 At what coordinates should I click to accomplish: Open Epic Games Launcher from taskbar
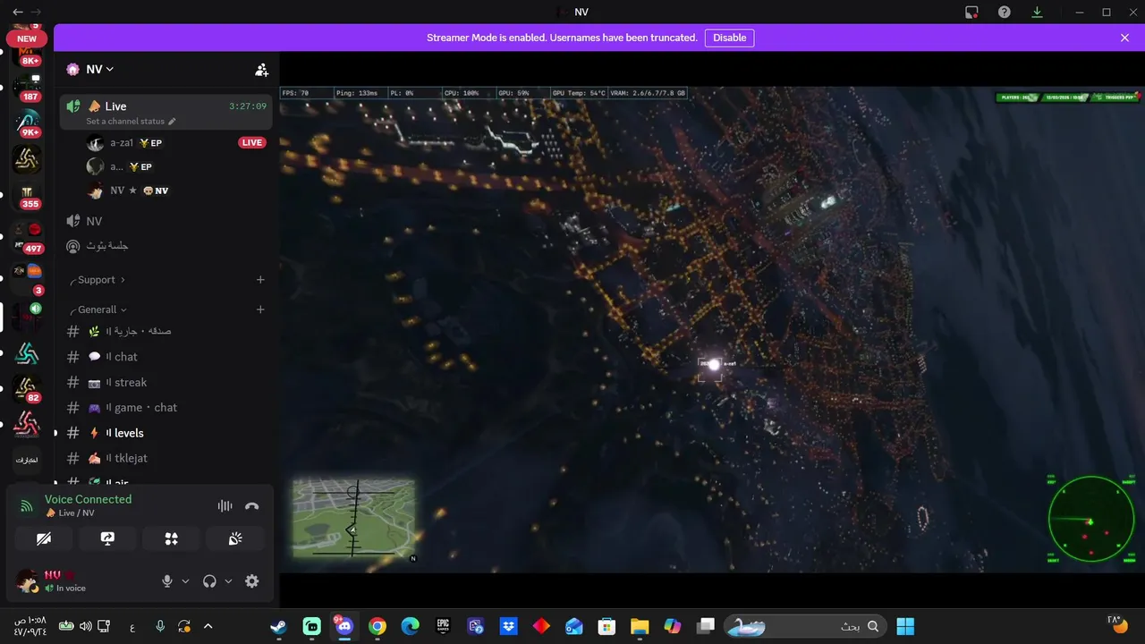point(443,626)
